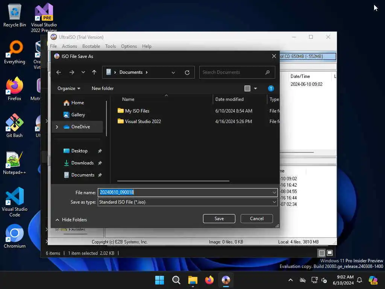Open UltraISO Bootable menu
The width and height of the screenshot is (385, 289).
[x=91, y=46]
